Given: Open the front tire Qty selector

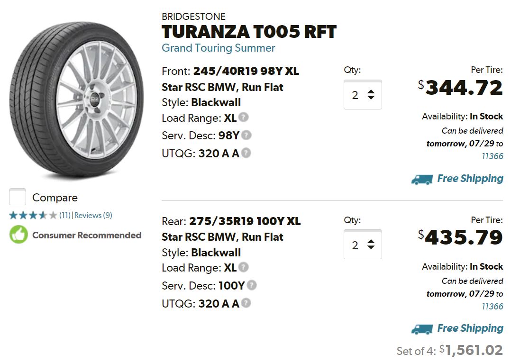Looking at the screenshot, I should pos(362,95).
